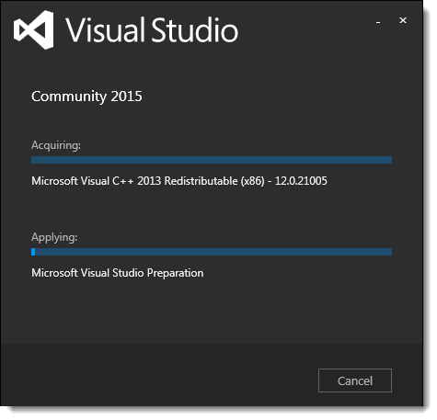Click the 'Community 2015' edition text
This screenshot has width=437, height=420.
click(x=86, y=96)
